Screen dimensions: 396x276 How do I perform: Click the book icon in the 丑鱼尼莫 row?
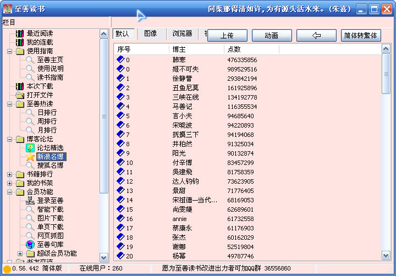coord(120,87)
